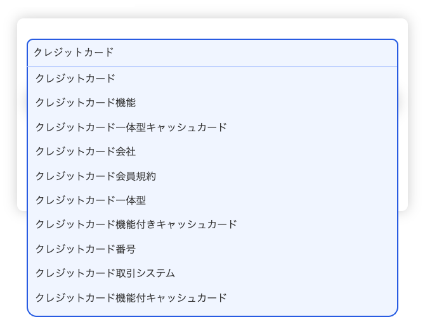The width and height of the screenshot is (425, 336).
Task: Choose the suggestion ending in 取引システム
Action: (106, 273)
